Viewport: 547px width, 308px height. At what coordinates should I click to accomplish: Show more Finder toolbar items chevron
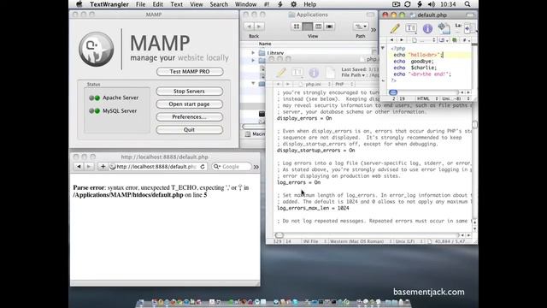click(373, 30)
